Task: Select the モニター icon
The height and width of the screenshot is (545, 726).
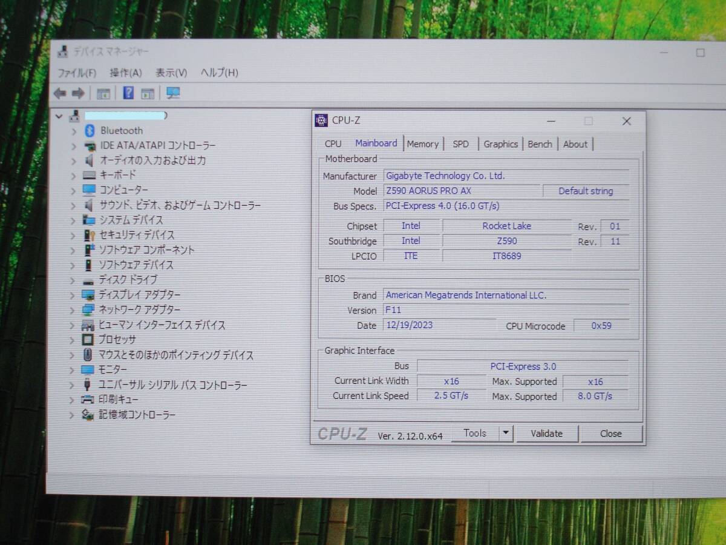Action: (88, 369)
